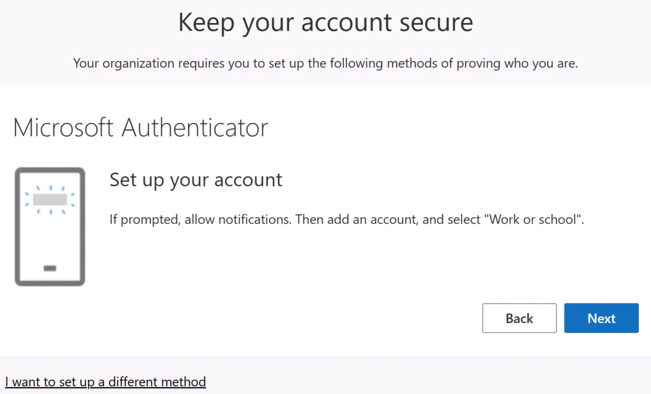
Task: Click the word "Authenticator" in the heading
Action: tap(194, 128)
